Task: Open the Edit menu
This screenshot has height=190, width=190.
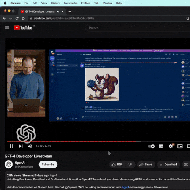Action: coord(35,3)
